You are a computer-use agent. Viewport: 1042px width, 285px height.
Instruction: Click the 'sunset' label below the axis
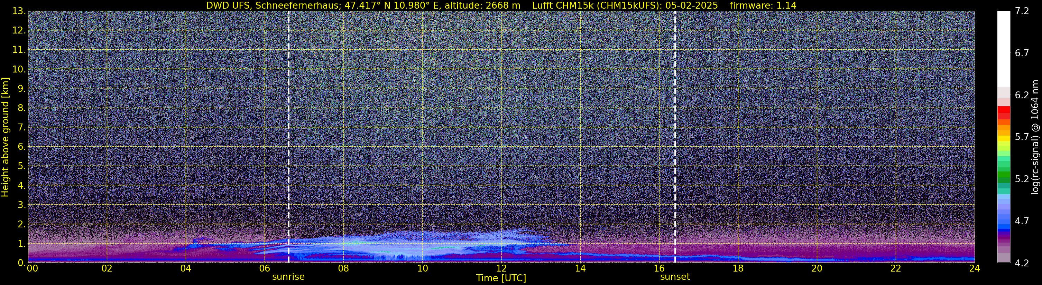pos(675,276)
